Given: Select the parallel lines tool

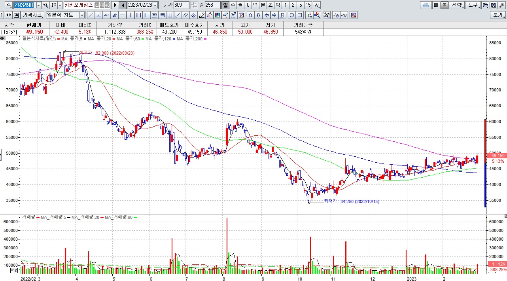Looking at the screenshot, I should 185,15.
